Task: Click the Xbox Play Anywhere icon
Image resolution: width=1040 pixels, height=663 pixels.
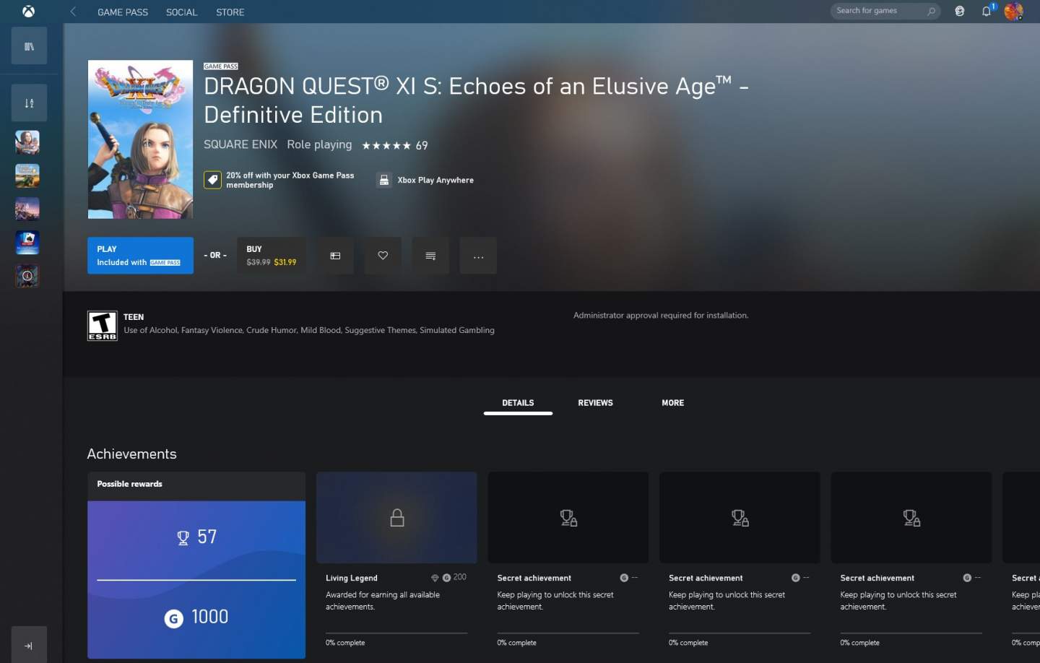Action: coord(384,180)
